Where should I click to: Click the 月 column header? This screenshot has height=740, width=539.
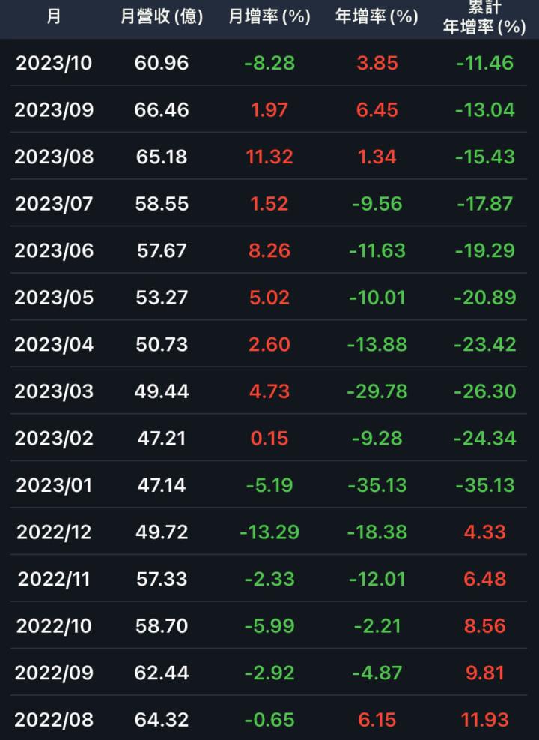[x=54, y=16]
